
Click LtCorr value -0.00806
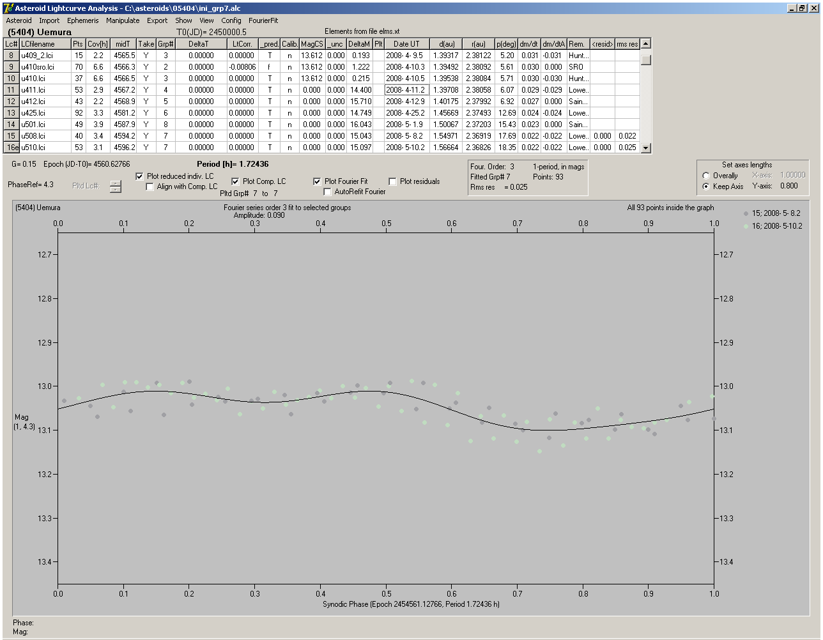242,67
